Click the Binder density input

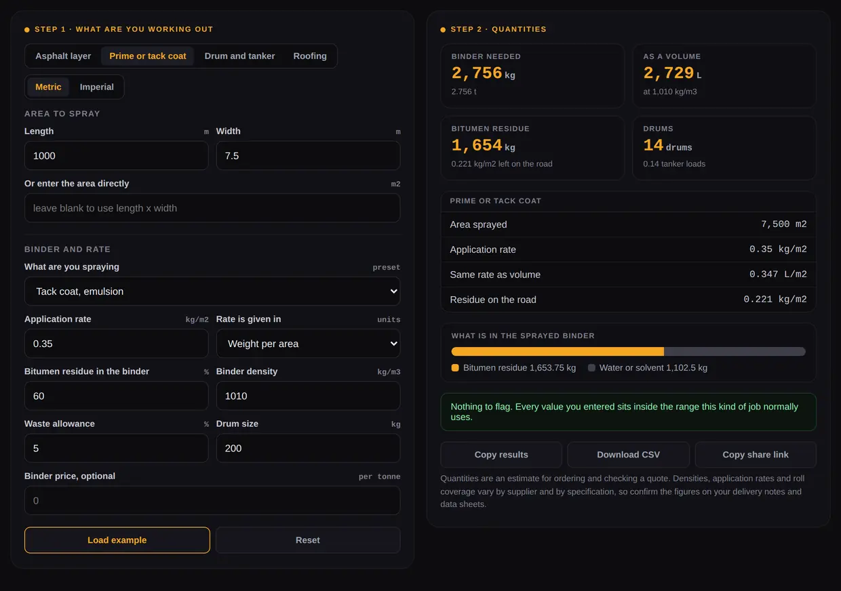pyautogui.click(x=308, y=396)
